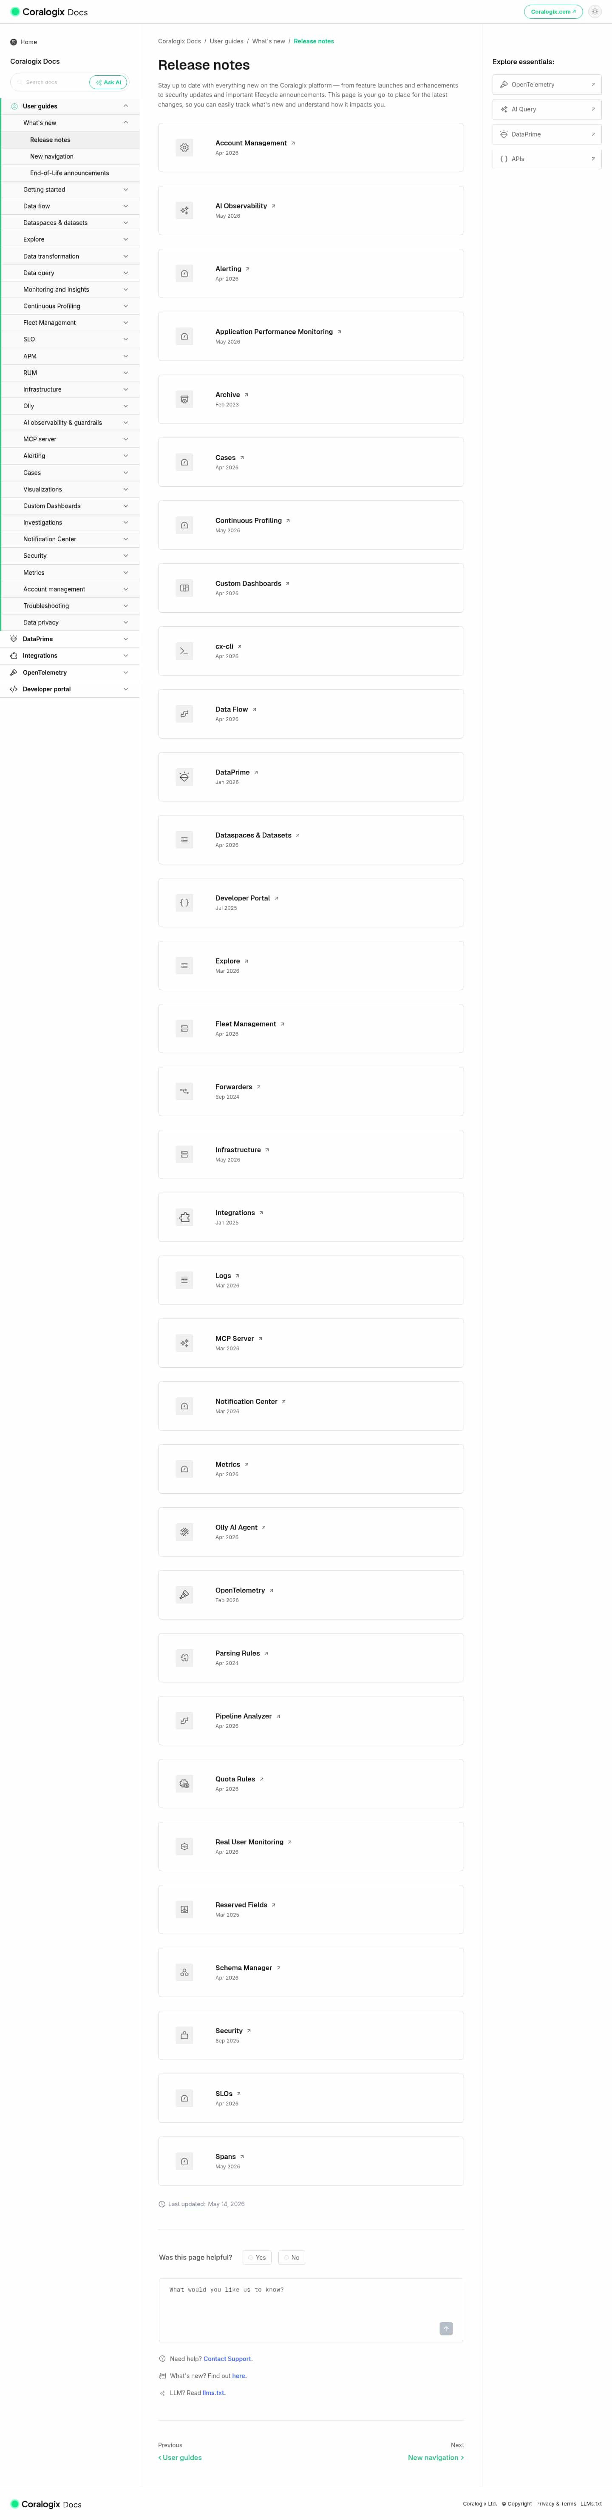Click the AI Observability sparkle icon
The image size is (612, 2520).
tap(184, 210)
